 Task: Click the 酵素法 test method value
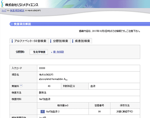point(42,93)
